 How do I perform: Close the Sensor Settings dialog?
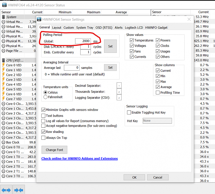189,19
